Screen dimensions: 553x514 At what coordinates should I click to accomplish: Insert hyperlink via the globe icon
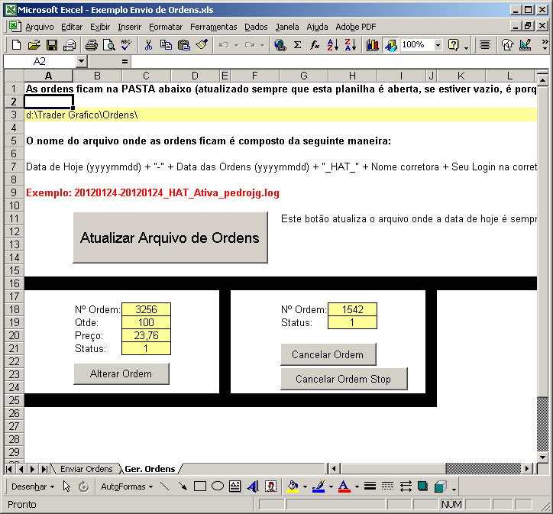[280, 45]
